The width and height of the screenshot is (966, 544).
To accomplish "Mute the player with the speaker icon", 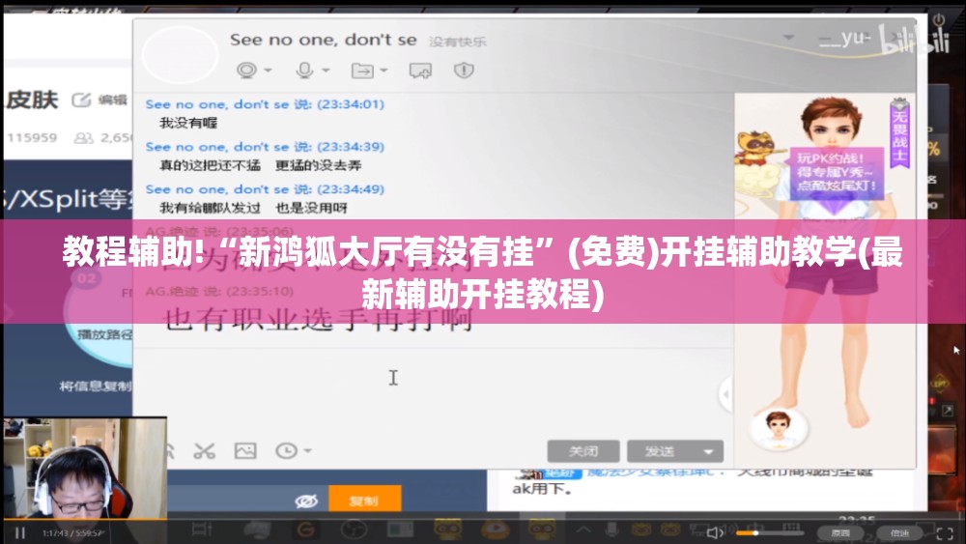I will click(x=715, y=533).
